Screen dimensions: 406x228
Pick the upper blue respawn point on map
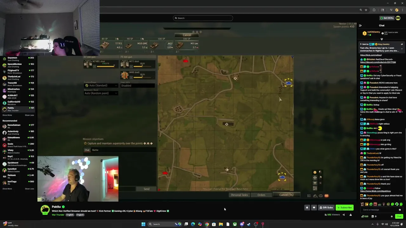coord(288,83)
